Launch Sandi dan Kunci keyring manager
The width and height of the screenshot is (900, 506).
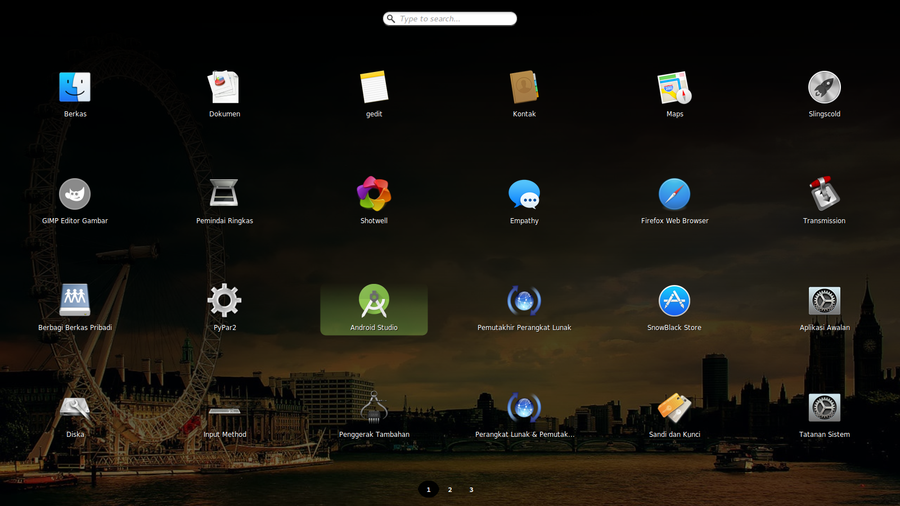pos(674,407)
